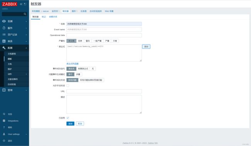Click the Services clock icon
The width and height of the screenshot is (251, 146).
pyautogui.click(x=4, y=28)
